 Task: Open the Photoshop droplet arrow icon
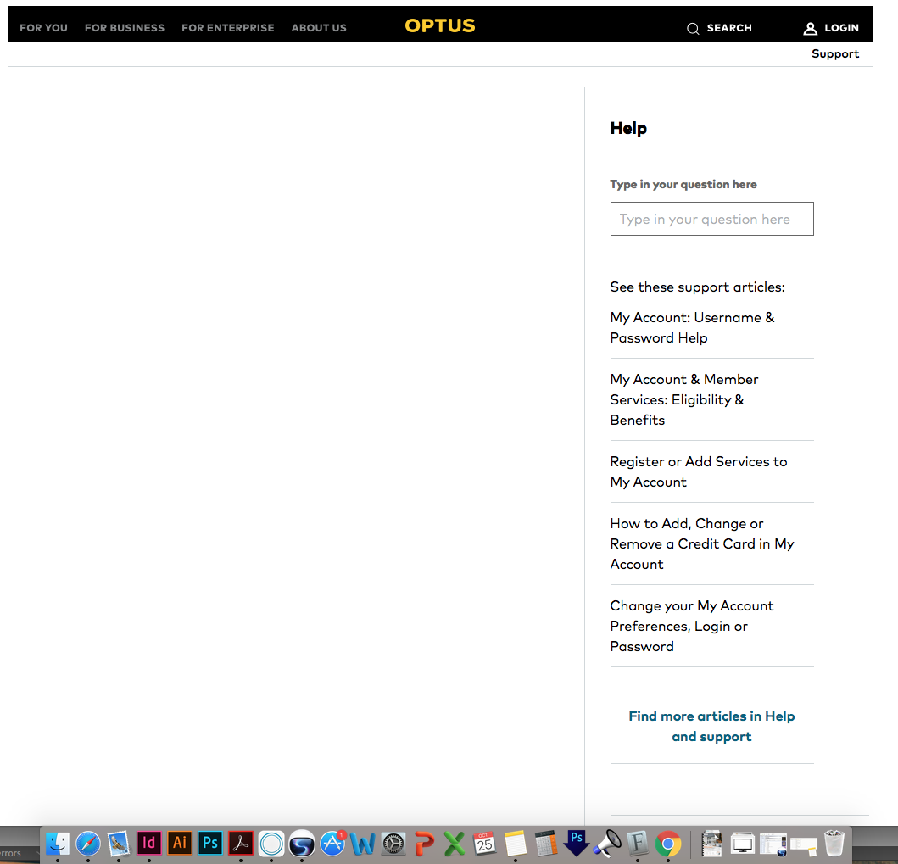[x=576, y=844]
